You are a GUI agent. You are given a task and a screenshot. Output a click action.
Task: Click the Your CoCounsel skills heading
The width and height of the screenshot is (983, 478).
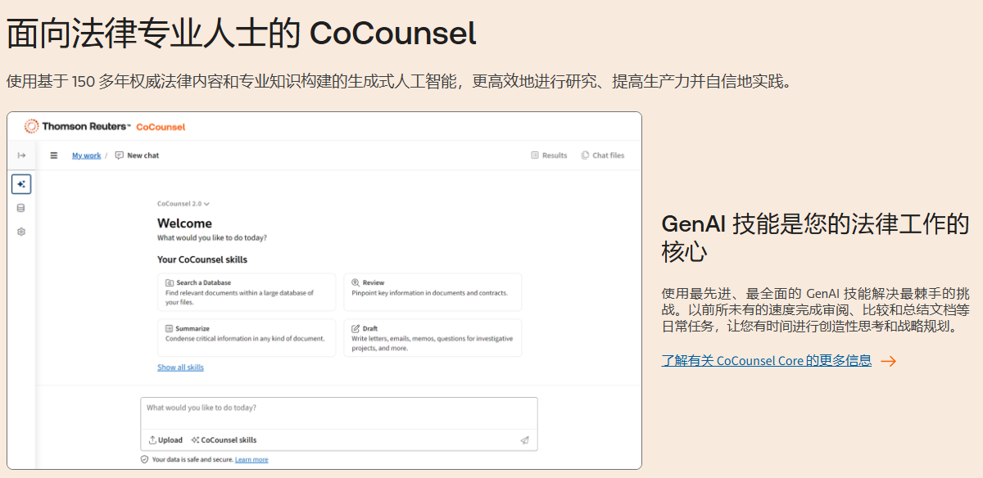click(x=202, y=259)
